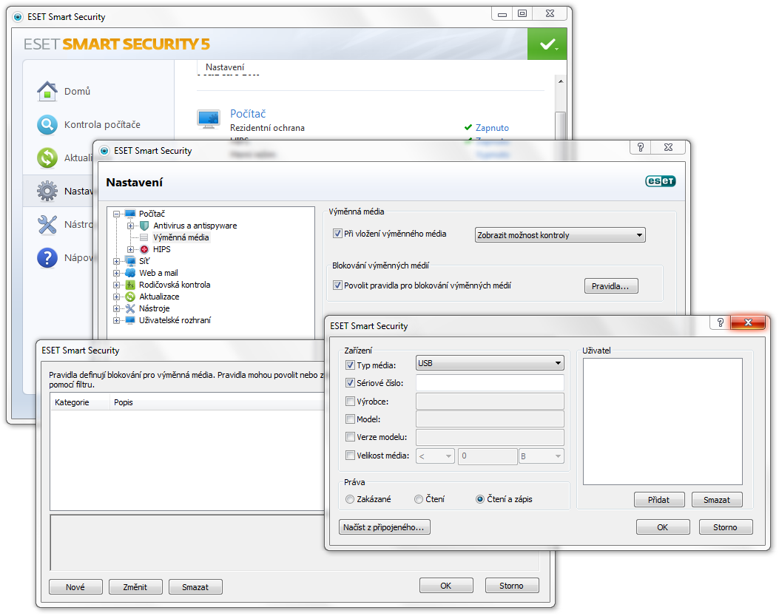Viewport: 779px width, 616px height.
Task: Expand the Síť tree node
Action: [x=116, y=261]
